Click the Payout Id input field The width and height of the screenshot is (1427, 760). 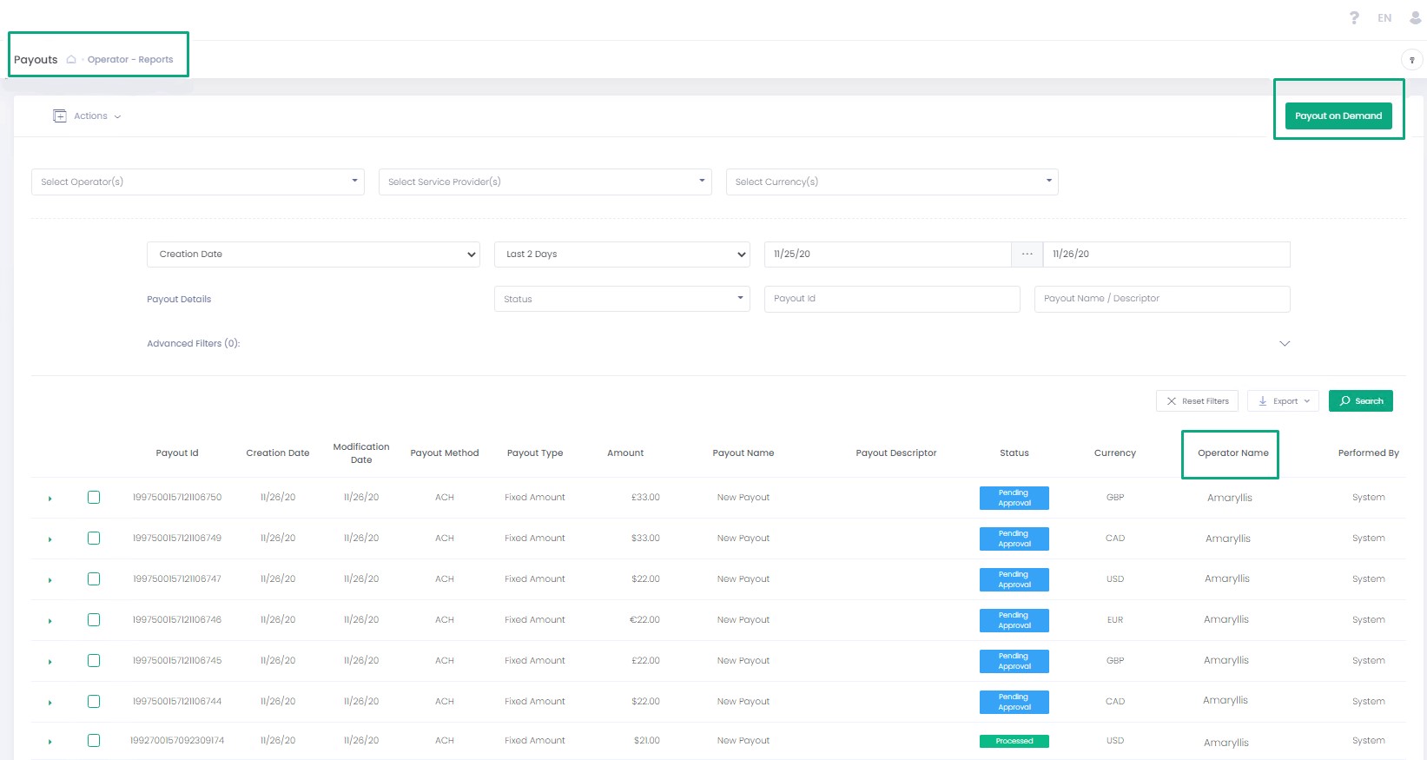click(x=891, y=299)
